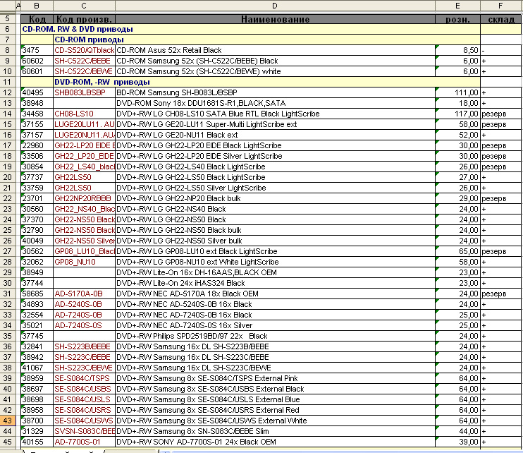
Task: Click manufacturer code CH08-LS10
Action: click(x=85, y=114)
